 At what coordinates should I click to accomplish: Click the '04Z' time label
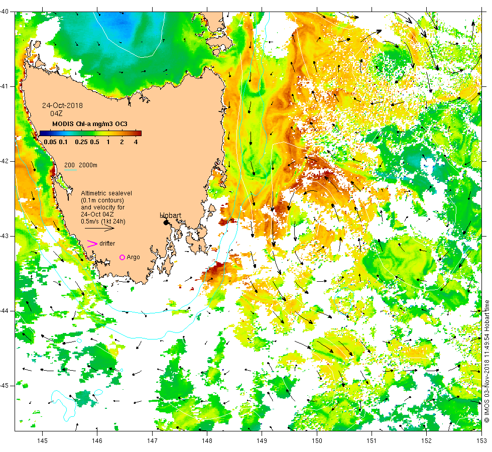coord(56,114)
